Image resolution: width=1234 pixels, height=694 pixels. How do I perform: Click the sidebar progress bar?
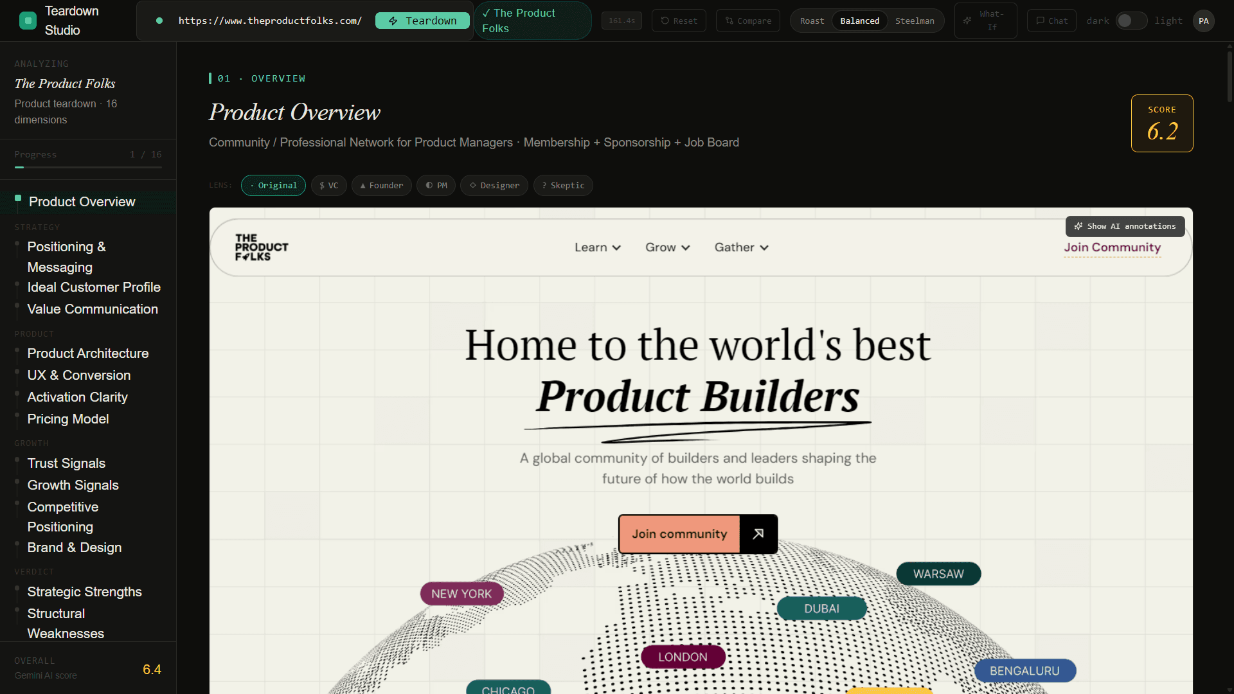[88, 167]
